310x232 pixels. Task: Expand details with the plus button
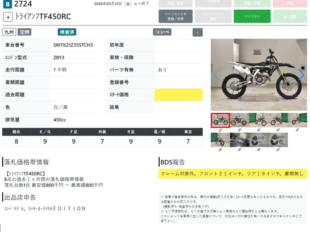8,17
